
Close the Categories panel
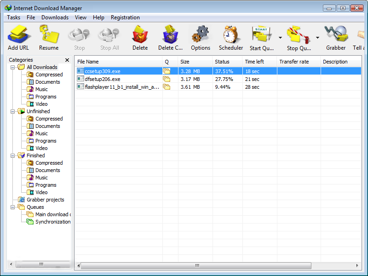pyautogui.click(x=67, y=60)
